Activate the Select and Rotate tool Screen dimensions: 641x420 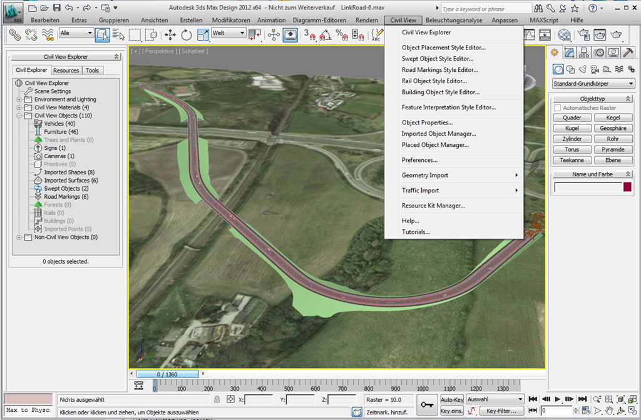pos(185,36)
